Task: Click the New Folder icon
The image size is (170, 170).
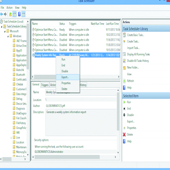Action: point(124,68)
